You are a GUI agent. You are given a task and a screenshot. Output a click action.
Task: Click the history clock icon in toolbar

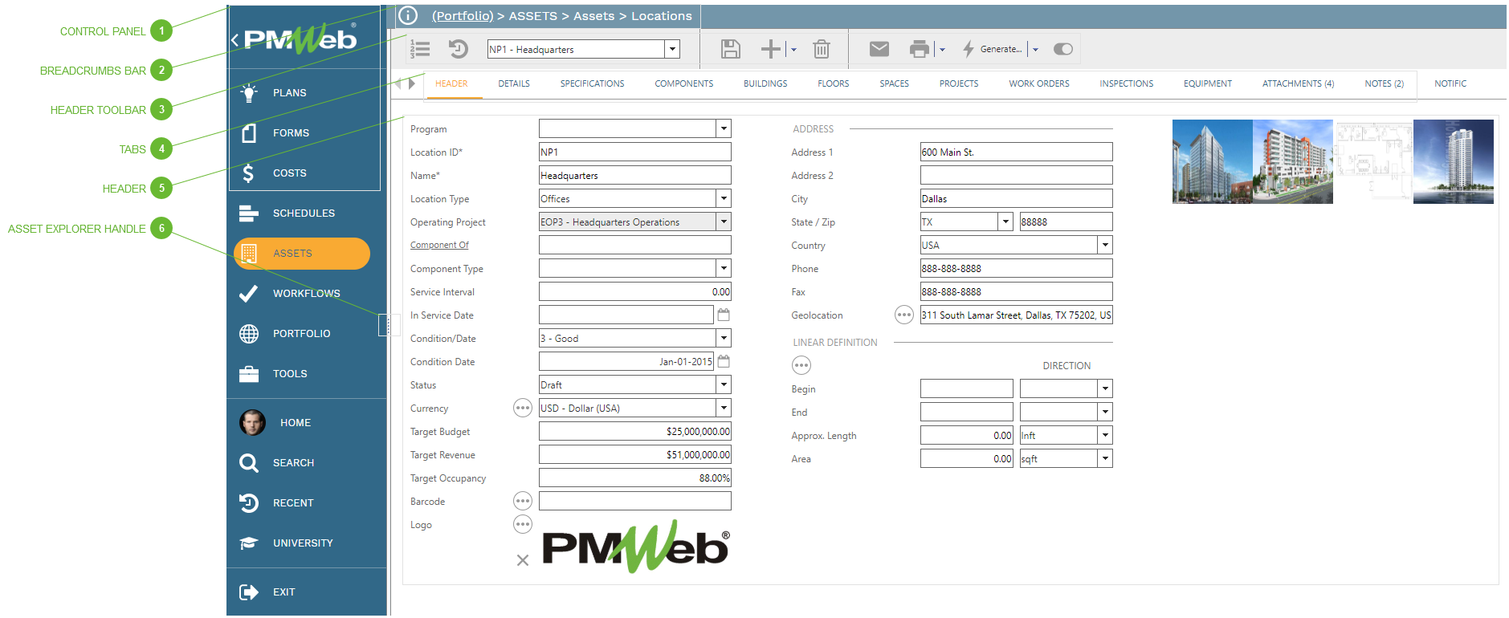[458, 49]
